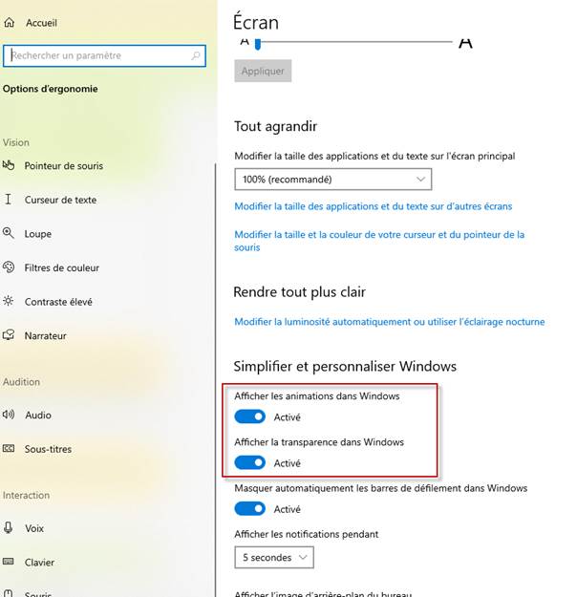Disable Afficher les animations dans Windows
Image resolution: width=577 pixels, height=597 pixels.
(x=250, y=416)
